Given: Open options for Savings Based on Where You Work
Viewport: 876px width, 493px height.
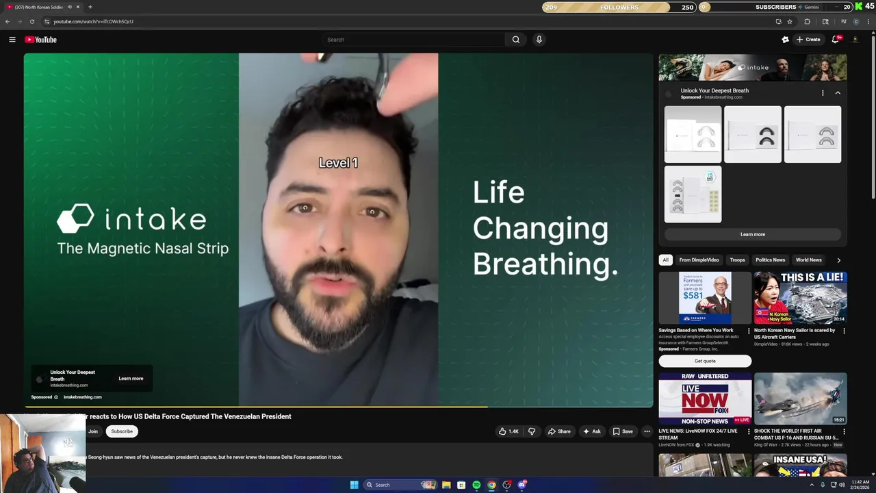Looking at the screenshot, I should pyautogui.click(x=748, y=331).
